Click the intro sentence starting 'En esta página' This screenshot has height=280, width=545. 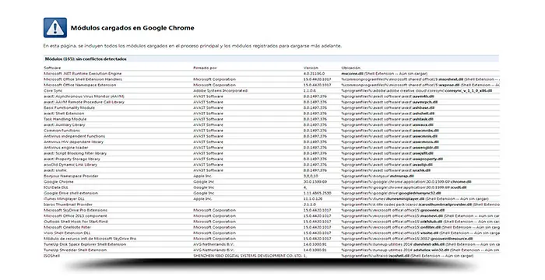tap(192, 46)
